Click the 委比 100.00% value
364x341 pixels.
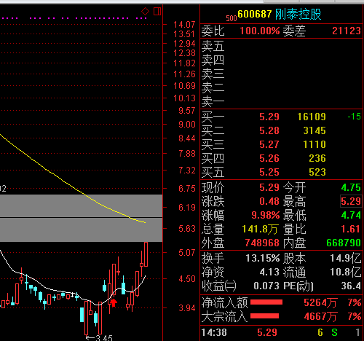[x=260, y=31]
